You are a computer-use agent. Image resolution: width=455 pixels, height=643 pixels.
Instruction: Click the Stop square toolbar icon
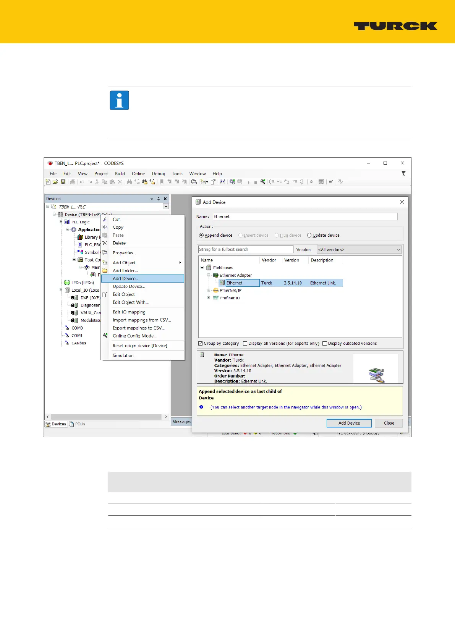tap(256, 183)
